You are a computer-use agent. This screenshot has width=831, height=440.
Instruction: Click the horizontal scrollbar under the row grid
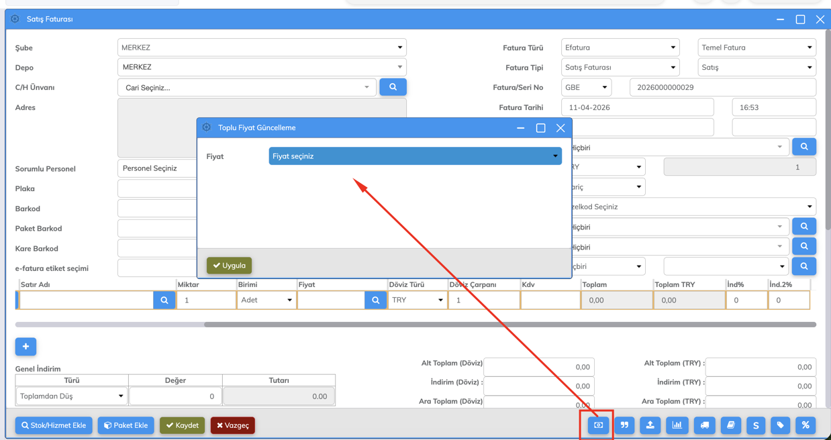(509, 325)
